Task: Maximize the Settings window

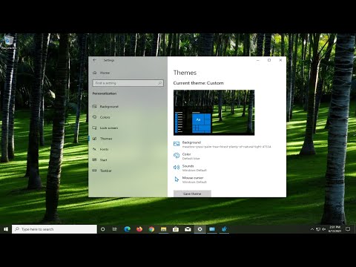Action: [x=269, y=60]
